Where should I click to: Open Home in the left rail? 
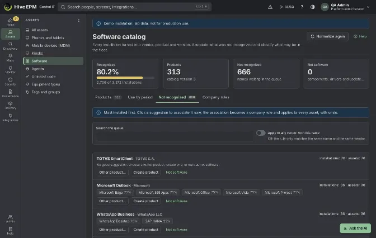10,22
